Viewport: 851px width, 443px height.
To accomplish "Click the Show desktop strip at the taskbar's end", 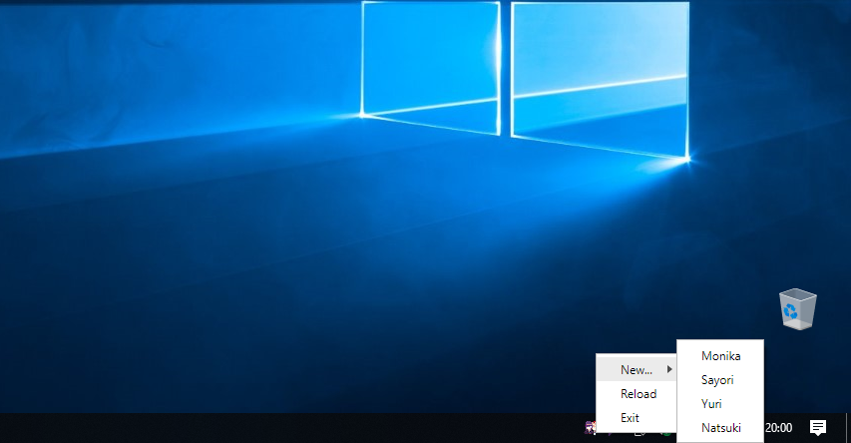I will [848, 428].
